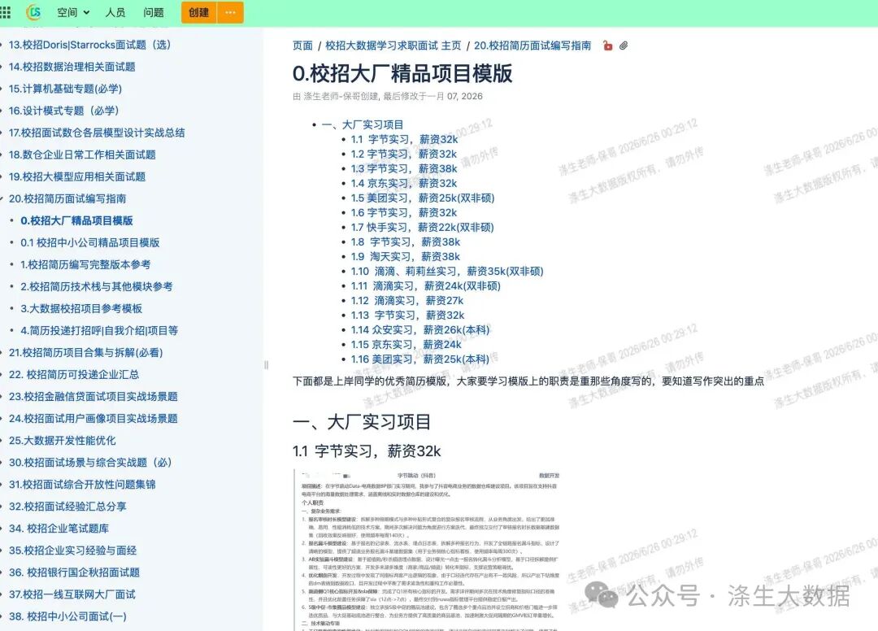Open 15.计算机基础专题(必学) in sidebar
Viewport: 878px width, 631px height.
pos(65,89)
